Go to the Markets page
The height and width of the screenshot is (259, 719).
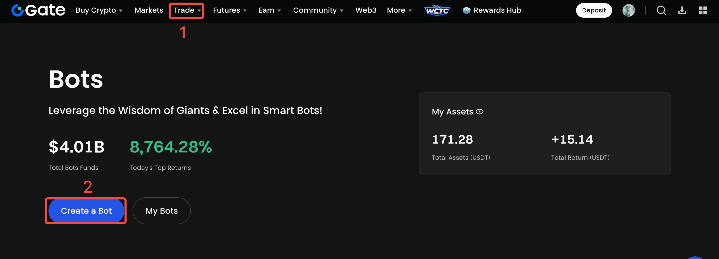149,10
